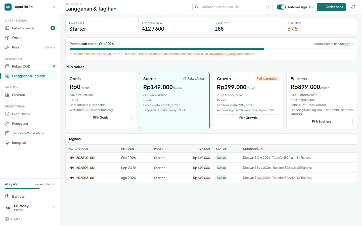
Task: Open the notifications bell
Action: tap(353, 7)
